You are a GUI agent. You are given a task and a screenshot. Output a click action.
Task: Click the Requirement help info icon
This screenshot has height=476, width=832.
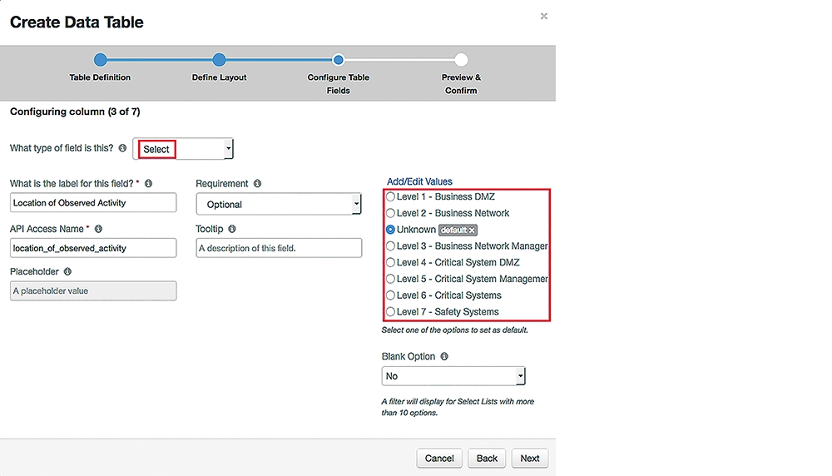257,184
